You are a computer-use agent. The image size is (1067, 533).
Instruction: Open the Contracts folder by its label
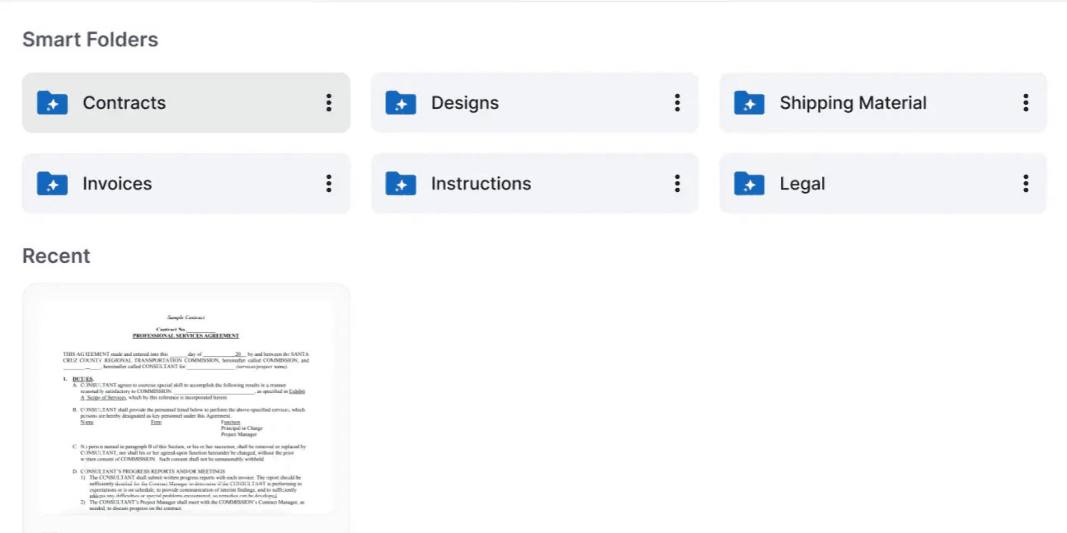124,103
